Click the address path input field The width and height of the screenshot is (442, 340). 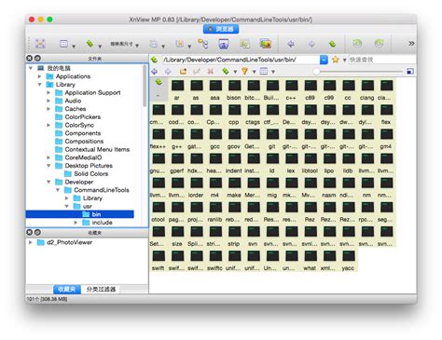(241, 60)
